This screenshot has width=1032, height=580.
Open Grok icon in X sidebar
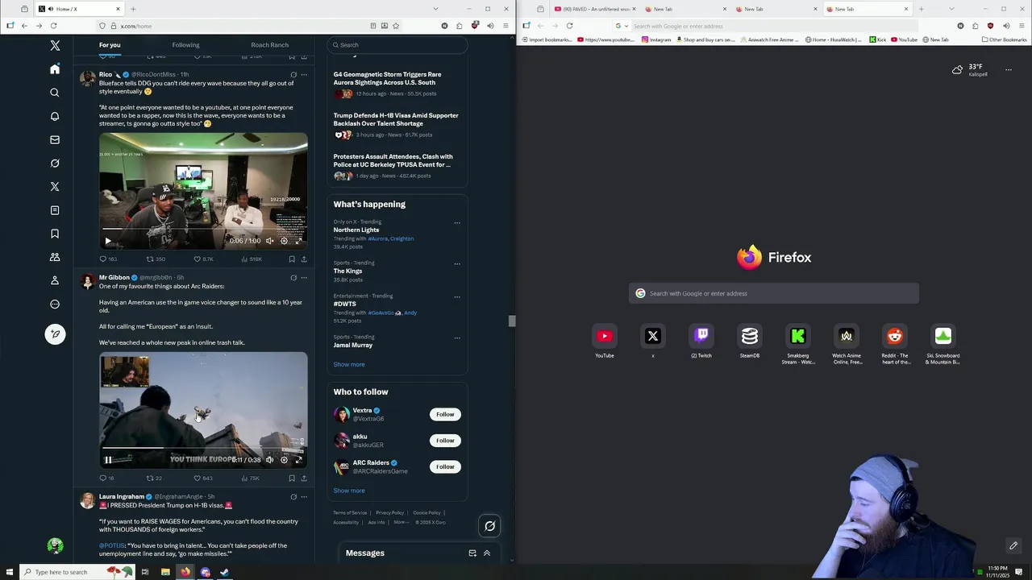click(55, 163)
